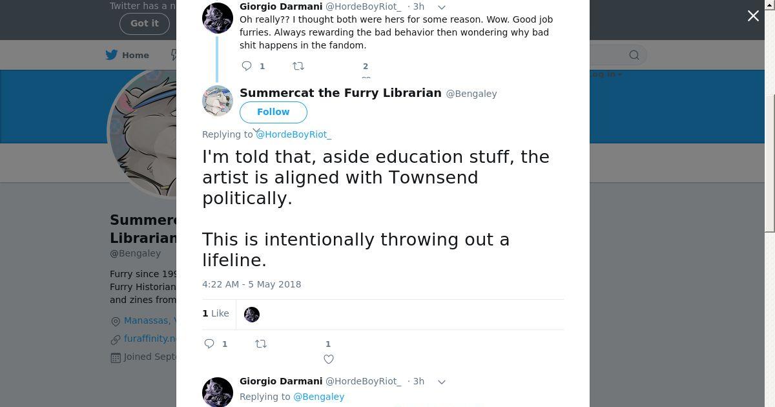The height and width of the screenshot is (407, 775).
Task: Click the liker's avatar next to 1 Like
Action: (252, 314)
